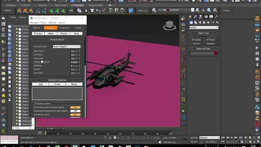Click the Go to Start playback control
This screenshot has height=147, width=261.
[x=223, y=138]
